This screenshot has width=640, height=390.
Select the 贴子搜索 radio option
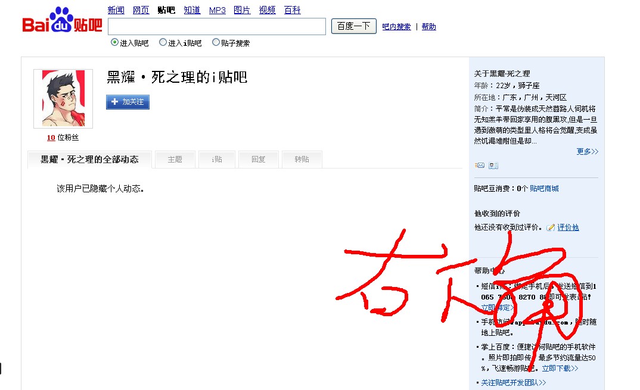pos(216,42)
